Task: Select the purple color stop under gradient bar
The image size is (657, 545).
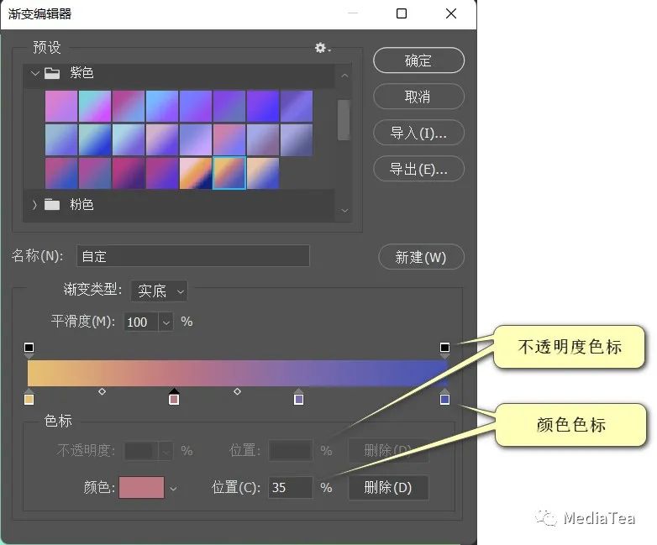Action: pos(298,397)
